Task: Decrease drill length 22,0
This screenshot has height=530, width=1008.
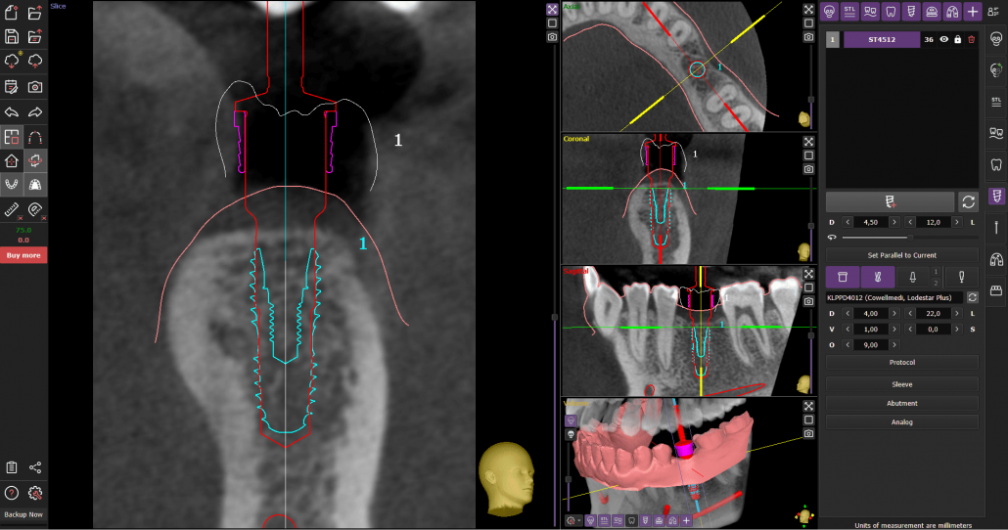Action: point(910,314)
